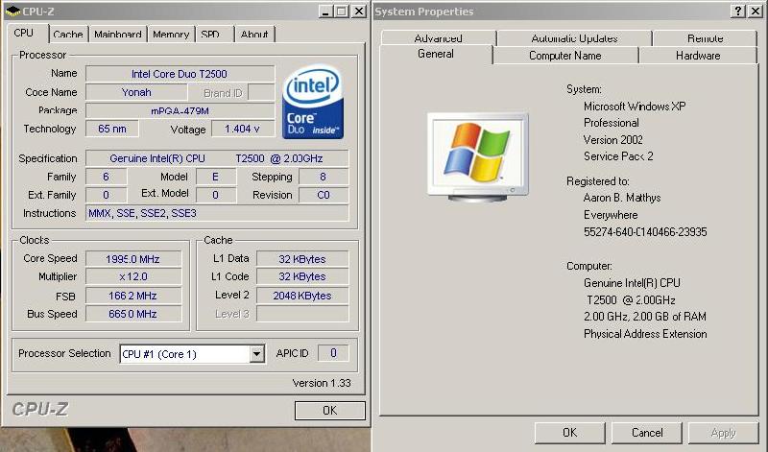Click Cancel in the System Properties dialog
768x452 pixels.
pos(646,433)
